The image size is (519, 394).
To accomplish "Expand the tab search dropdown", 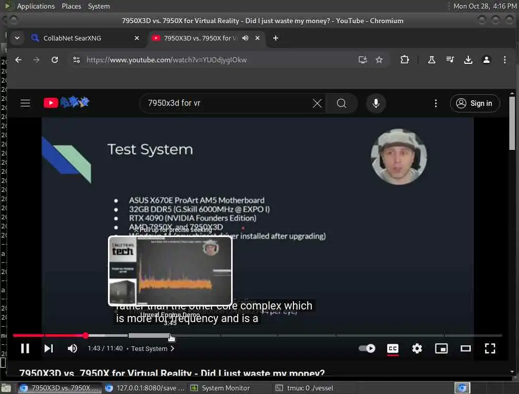I will (x=17, y=38).
